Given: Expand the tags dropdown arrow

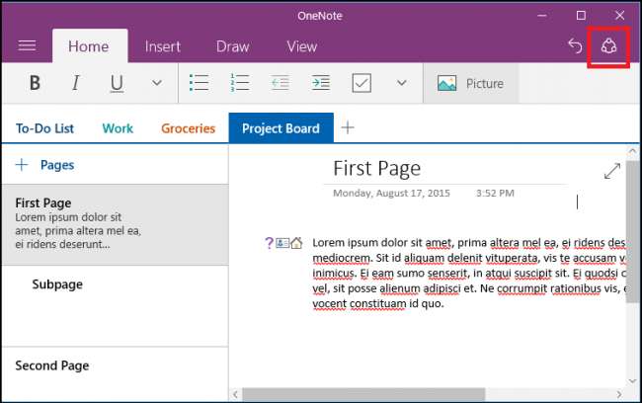Looking at the screenshot, I should 401,84.
